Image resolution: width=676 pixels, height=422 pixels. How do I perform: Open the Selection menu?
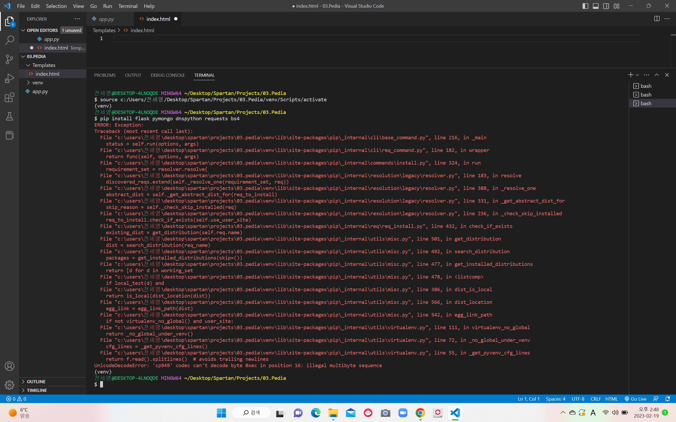56,6
